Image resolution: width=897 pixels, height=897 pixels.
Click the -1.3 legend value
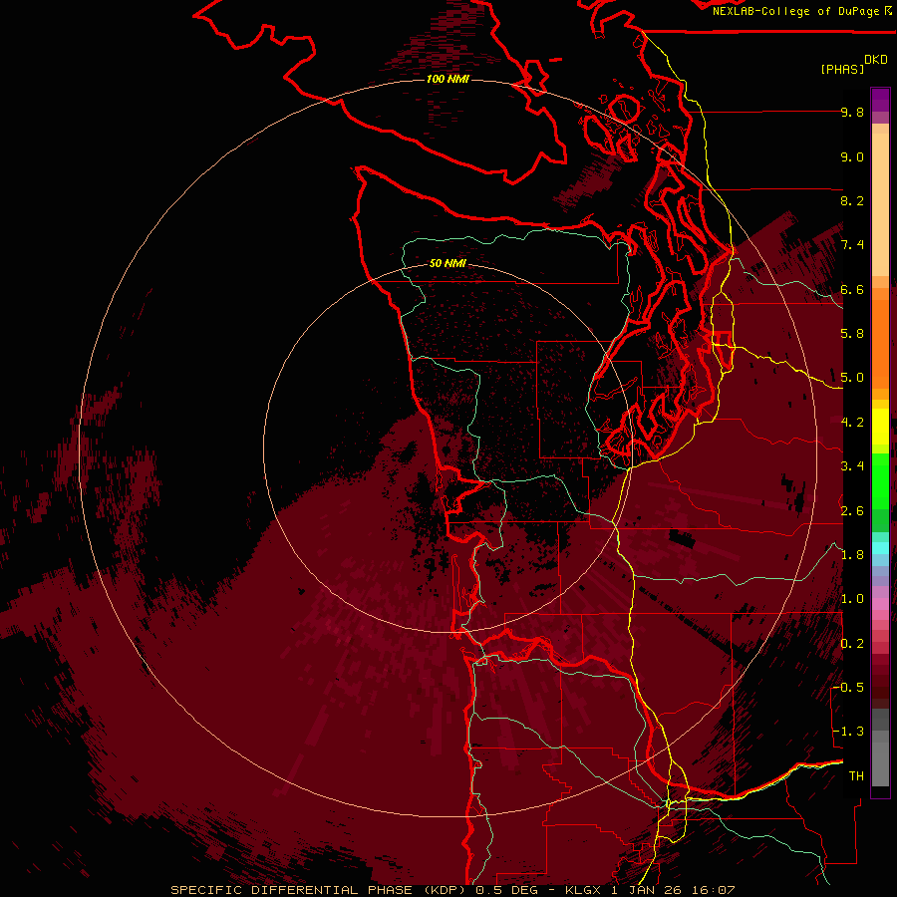point(848,732)
